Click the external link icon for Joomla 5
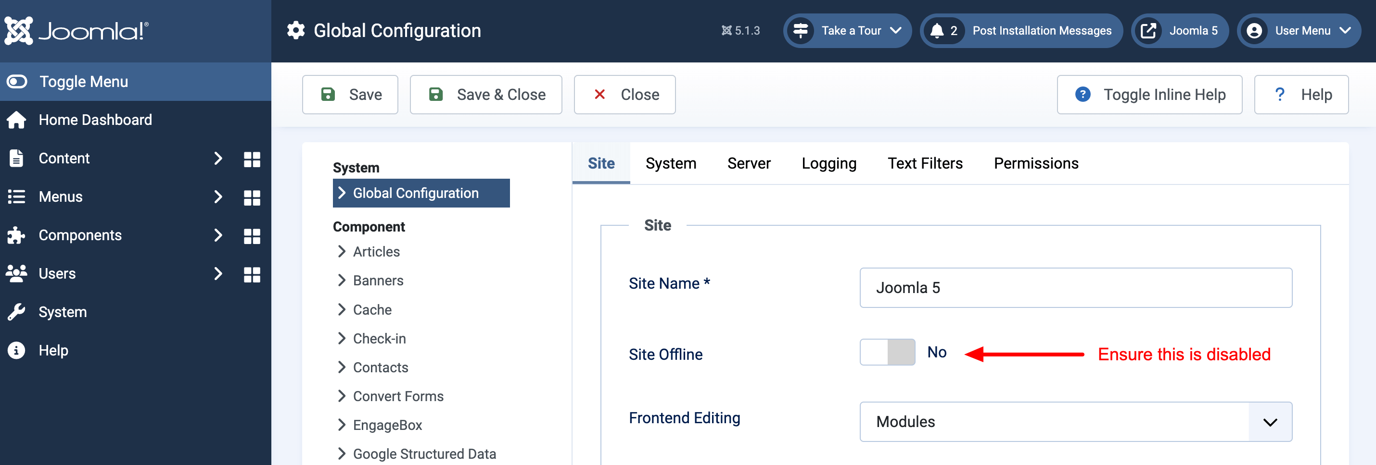 [1148, 30]
